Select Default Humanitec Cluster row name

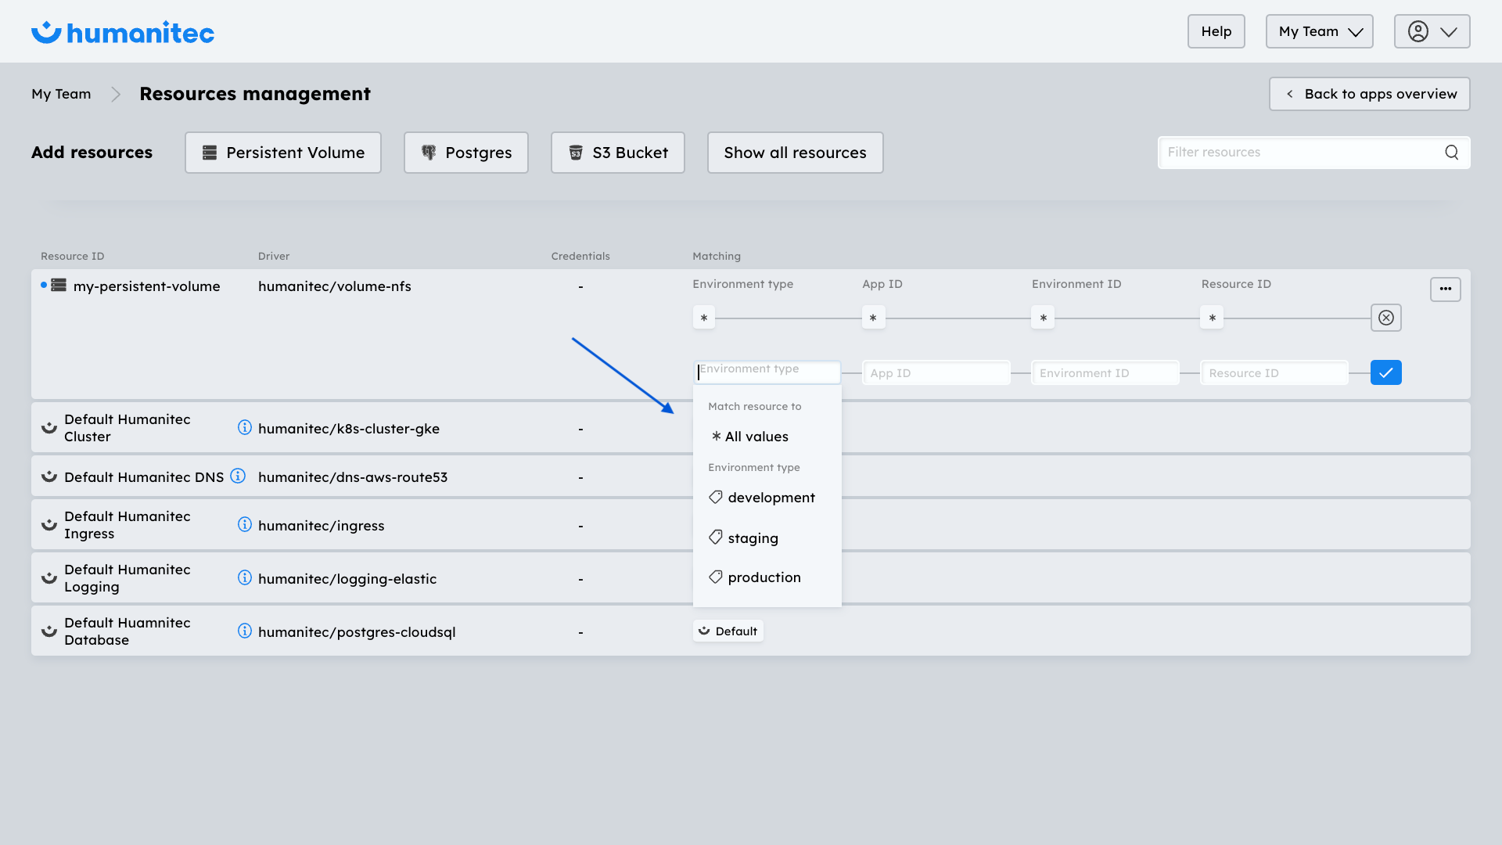[x=128, y=428]
